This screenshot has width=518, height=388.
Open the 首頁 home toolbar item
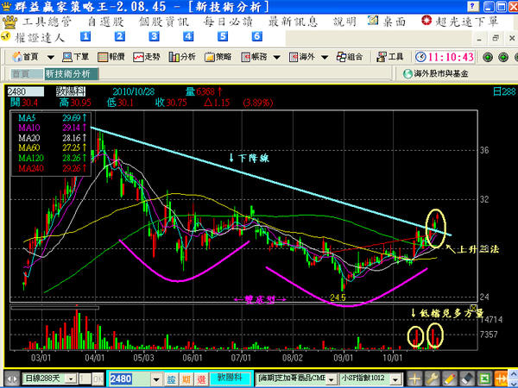[25, 57]
